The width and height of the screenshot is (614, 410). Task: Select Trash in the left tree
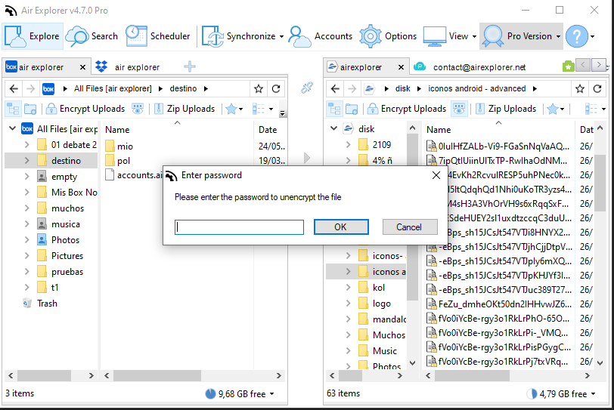point(47,304)
